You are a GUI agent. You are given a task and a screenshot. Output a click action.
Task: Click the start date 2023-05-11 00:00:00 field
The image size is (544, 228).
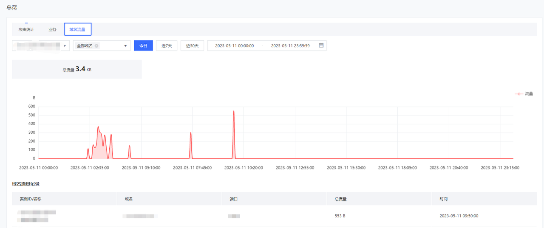(x=234, y=45)
